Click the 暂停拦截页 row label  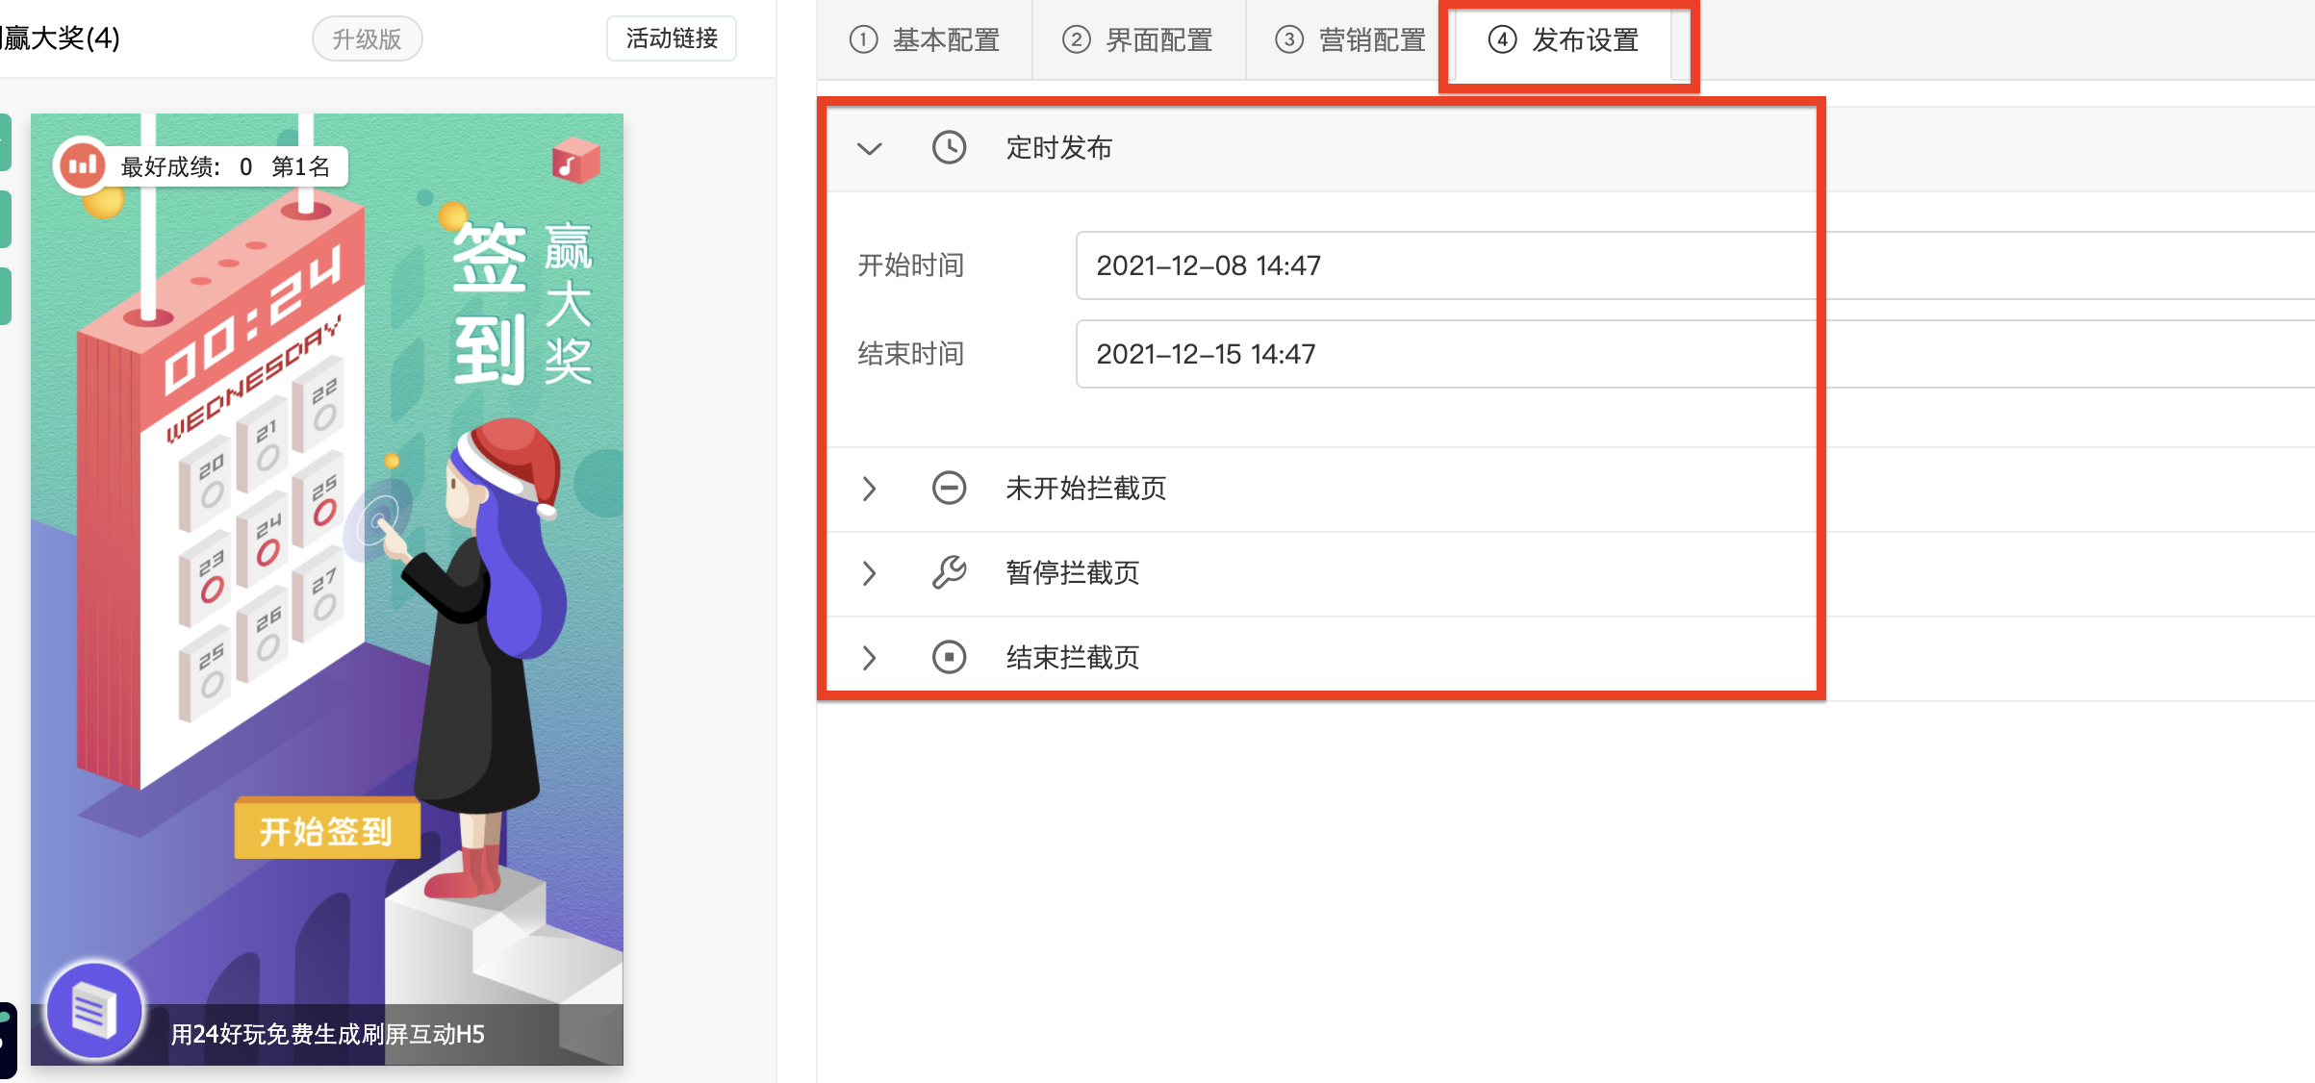[1073, 573]
